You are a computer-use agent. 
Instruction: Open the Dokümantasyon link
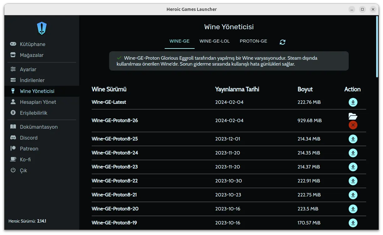click(42, 127)
